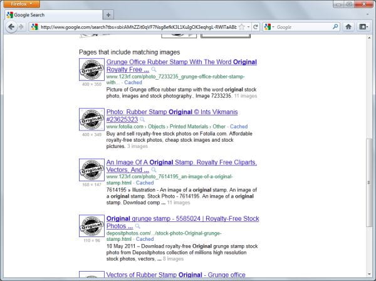Go to the home page icon
This screenshot has height=281, width=376.
[348, 27]
